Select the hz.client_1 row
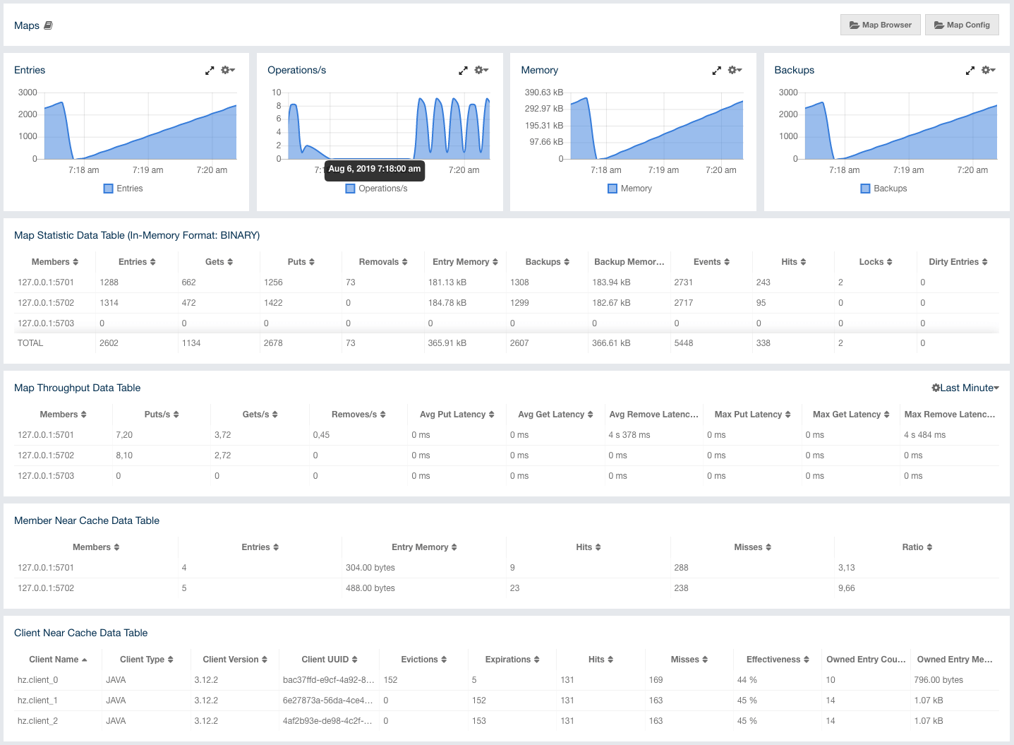The width and height of the screenshot is (1014, 745). (507, 701)
